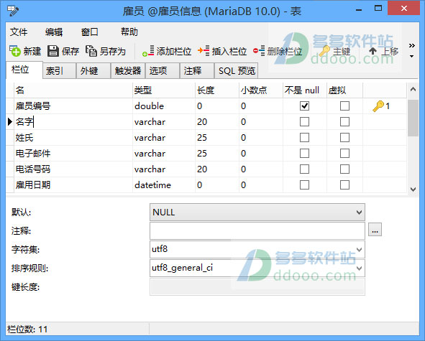This screenshot has height=341, width=425.
Task: Check 虚拟 for 雇员编号
Action: [344, 106]
